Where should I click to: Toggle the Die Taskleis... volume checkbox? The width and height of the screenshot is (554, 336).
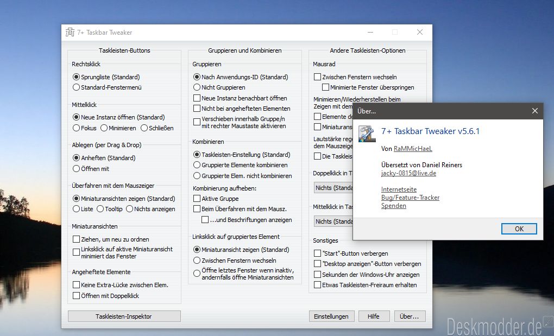tap(317, 156)
